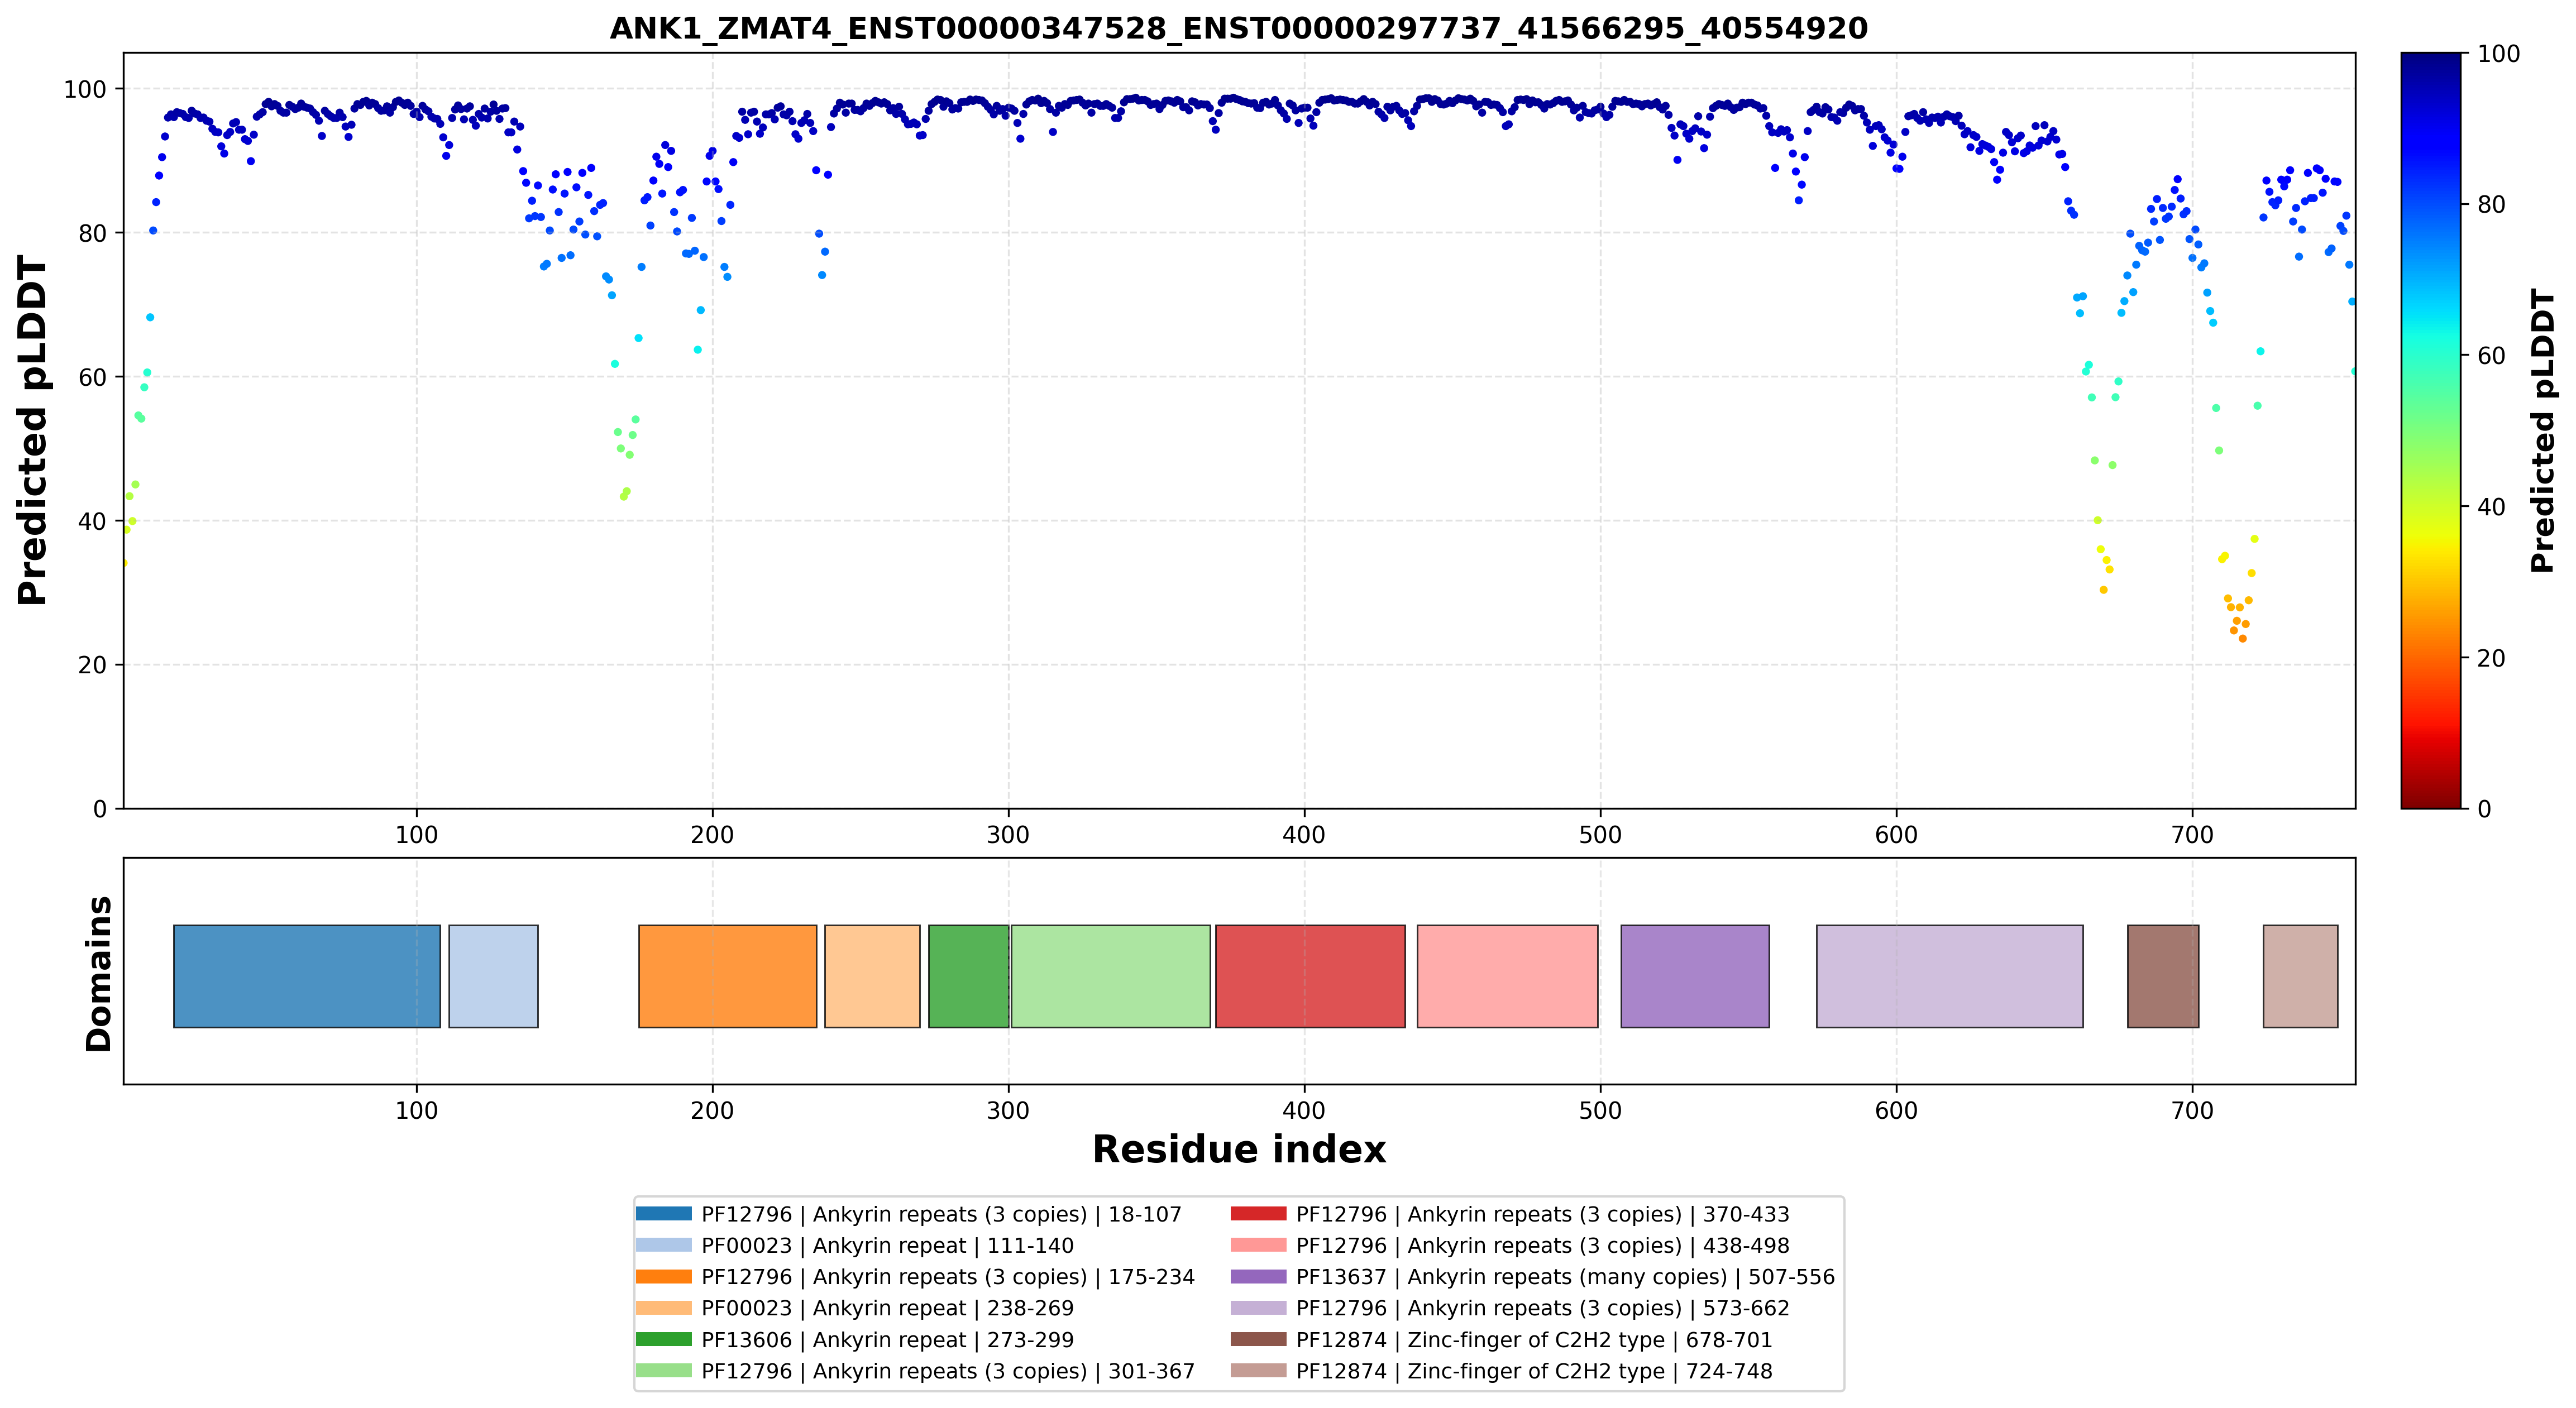Click the plot title ANK1_ZMAT4 text

pyautogui.click(x=1238, y=28)
